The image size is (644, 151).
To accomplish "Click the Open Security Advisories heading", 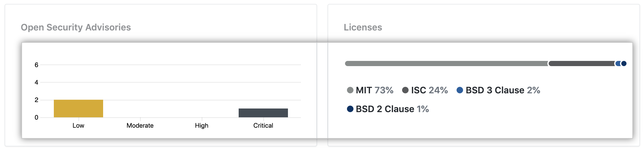I will point(76,27).
